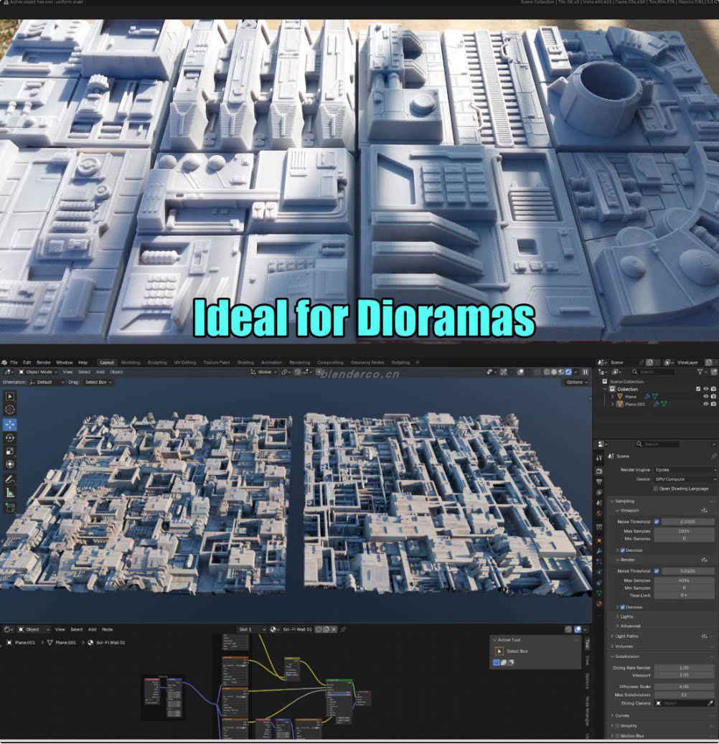Activate the Cursor tool in viewport toolbar
The height and width of the screenshot is (744, 719).
click(x=10, y=410)
